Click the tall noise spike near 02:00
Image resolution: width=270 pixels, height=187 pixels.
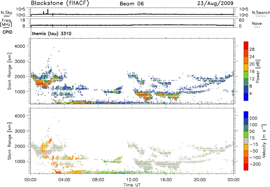48,11
